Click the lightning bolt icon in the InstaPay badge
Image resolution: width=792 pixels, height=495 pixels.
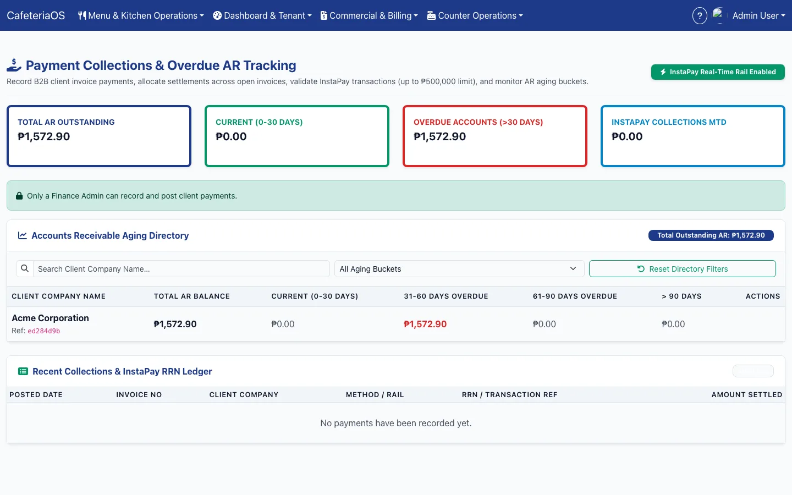(663, 72)
